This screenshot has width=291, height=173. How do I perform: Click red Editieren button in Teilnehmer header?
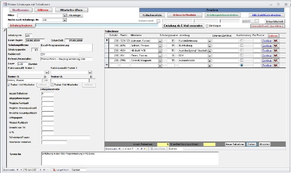tap(273, 36)
